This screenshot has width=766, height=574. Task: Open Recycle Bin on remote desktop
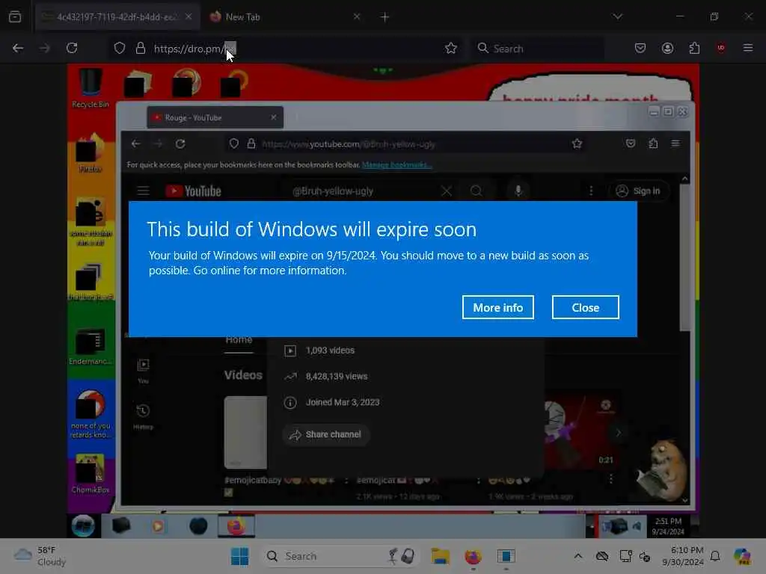coord(91,88)
